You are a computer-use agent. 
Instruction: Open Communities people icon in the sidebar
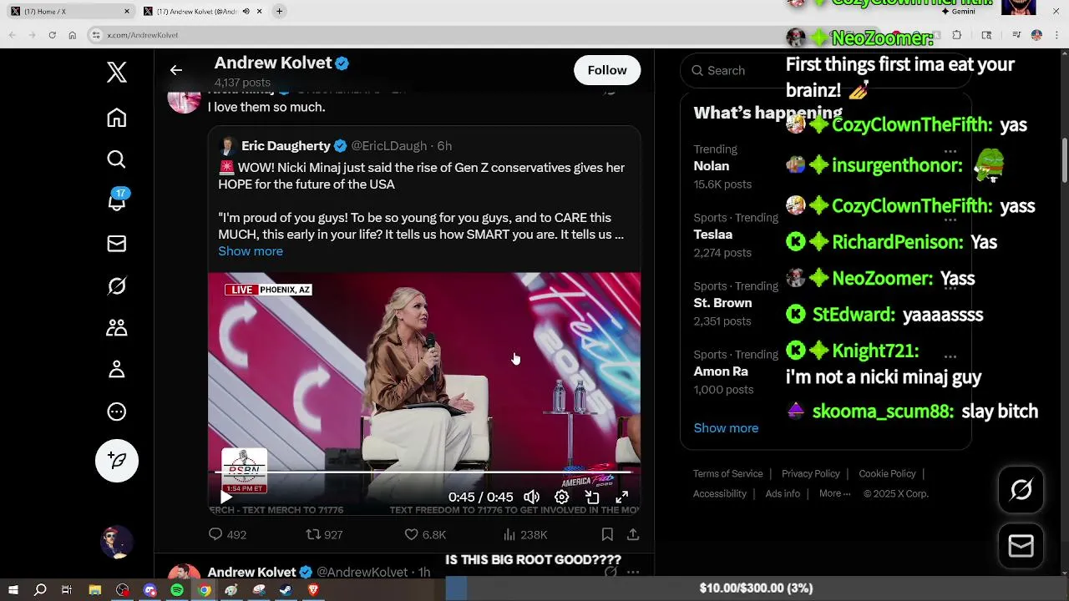coord(117,327)
